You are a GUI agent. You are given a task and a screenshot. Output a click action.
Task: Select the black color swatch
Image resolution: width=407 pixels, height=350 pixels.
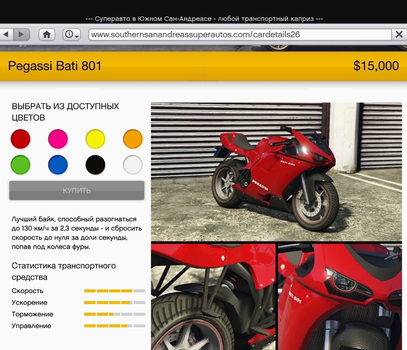point(95,165)
